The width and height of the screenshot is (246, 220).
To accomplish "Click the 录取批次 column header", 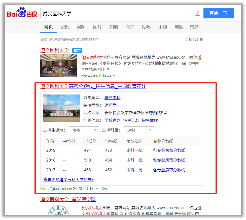I will point(134,141).
